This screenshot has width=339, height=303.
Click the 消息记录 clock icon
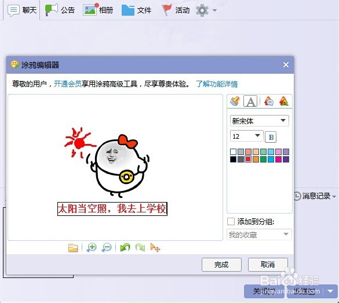point(297,196)
